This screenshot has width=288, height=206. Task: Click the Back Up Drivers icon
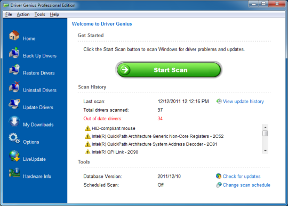(x=14, y=53)
